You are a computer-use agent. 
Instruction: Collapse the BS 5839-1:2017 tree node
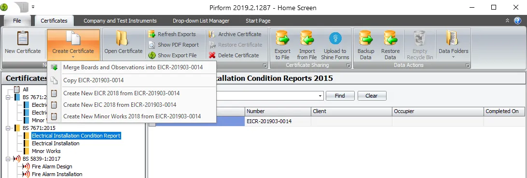(8, 159)
